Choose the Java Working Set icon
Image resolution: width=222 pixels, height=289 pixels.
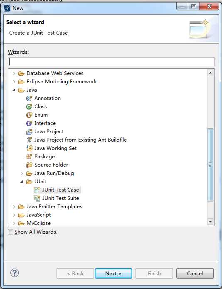pyautogui.click(x=29, y=148)
